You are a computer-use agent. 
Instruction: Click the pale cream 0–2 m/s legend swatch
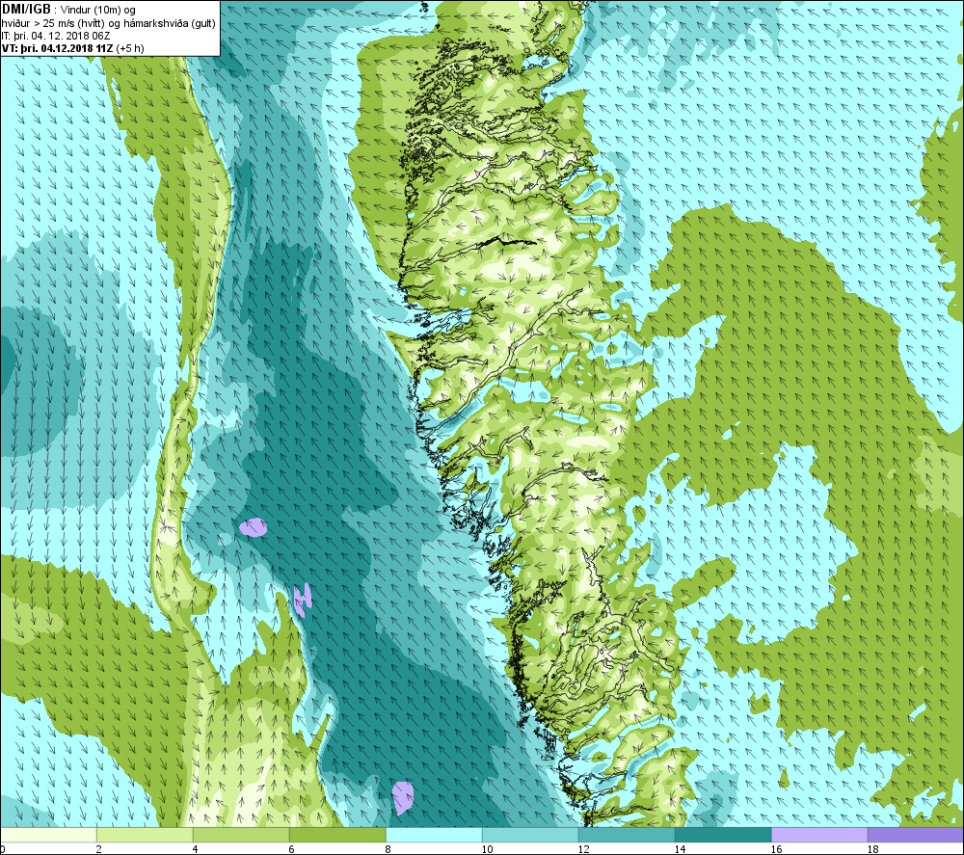[x=48, y=835]
